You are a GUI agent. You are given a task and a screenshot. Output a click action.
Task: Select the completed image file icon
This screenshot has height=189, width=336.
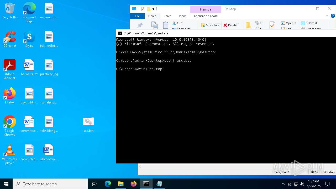29,153
